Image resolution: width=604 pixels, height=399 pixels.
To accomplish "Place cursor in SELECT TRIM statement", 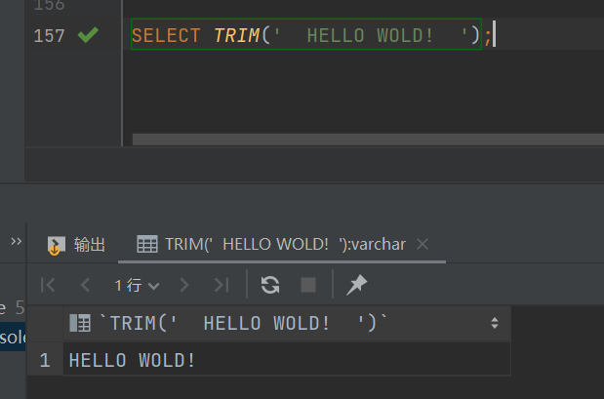I will 306,35.
